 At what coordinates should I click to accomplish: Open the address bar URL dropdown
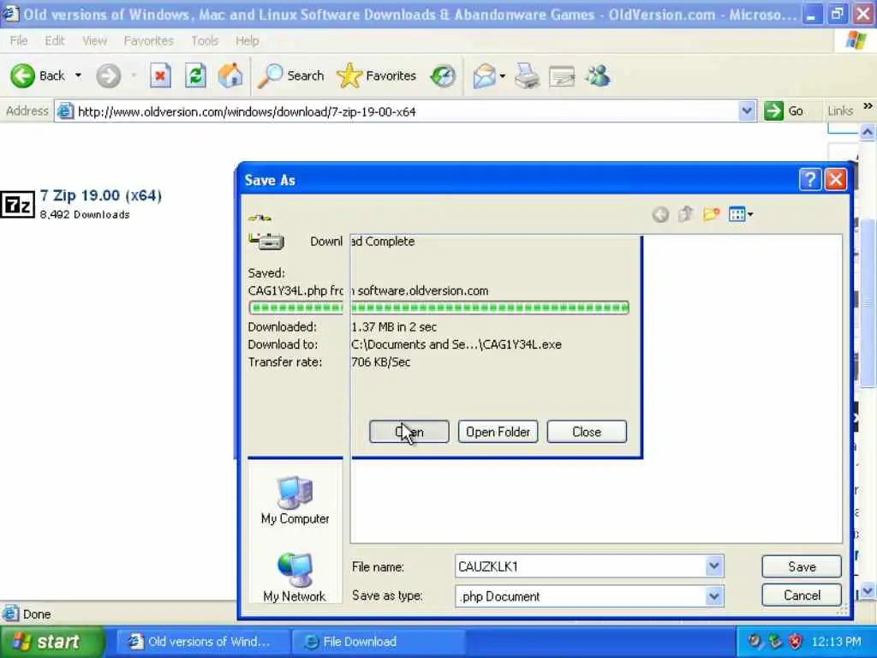pos(747,111)
